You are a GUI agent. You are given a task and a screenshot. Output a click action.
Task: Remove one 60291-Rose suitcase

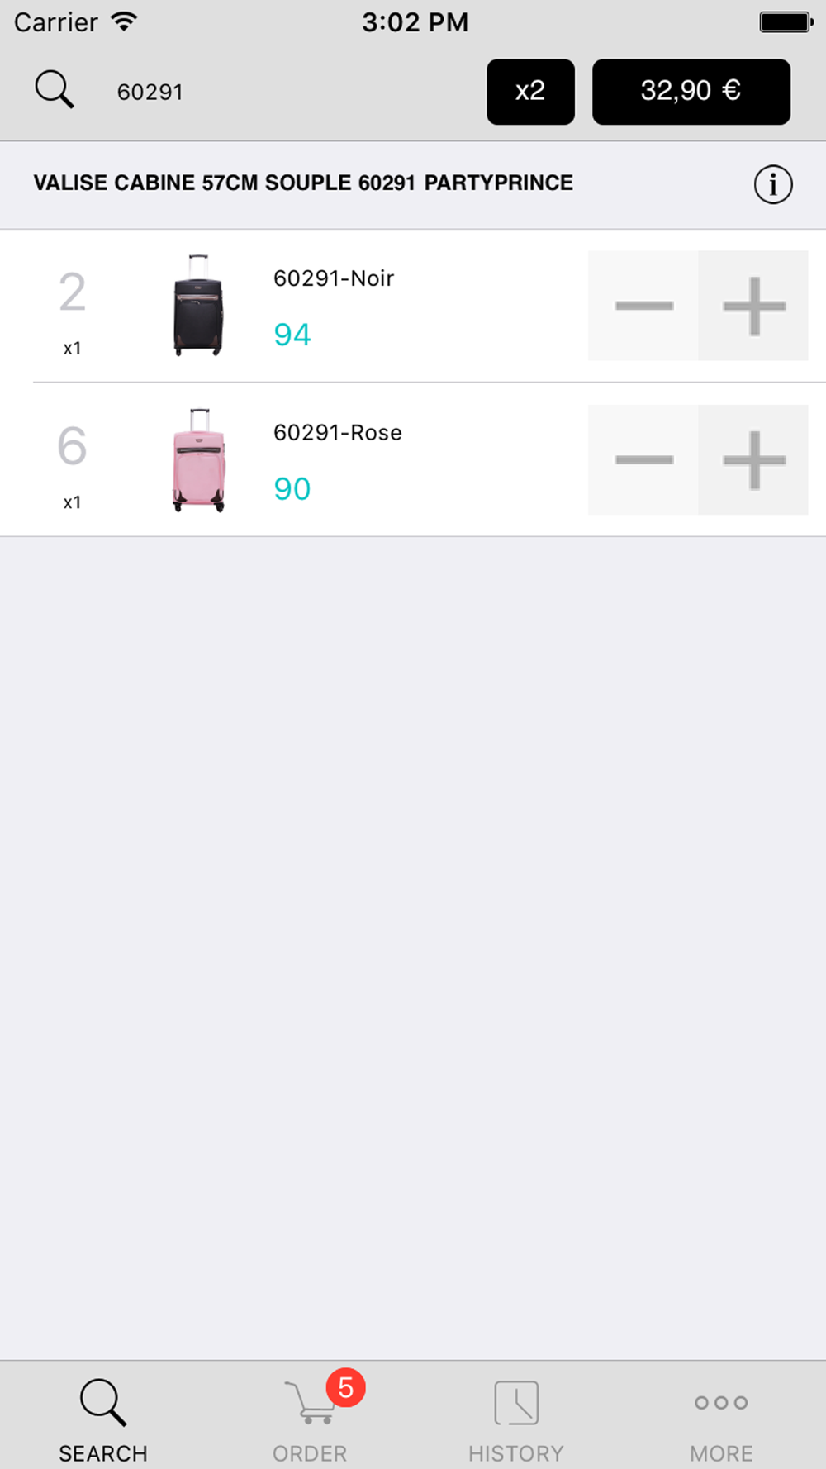point(643,460)
